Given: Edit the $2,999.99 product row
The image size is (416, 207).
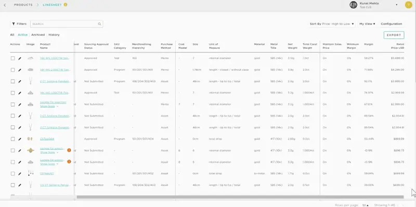Looking at the screenshot, I should click(x=20, y=93).
